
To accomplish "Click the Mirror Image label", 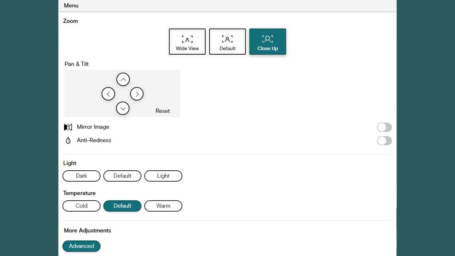I will click(93, 127).
